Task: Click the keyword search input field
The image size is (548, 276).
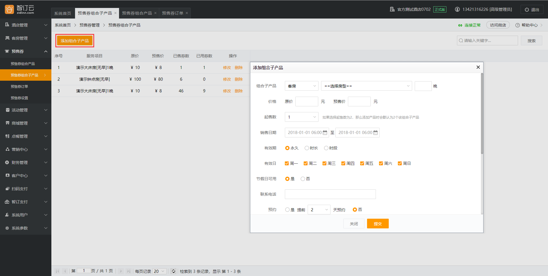Action: (x=487, y=40)
